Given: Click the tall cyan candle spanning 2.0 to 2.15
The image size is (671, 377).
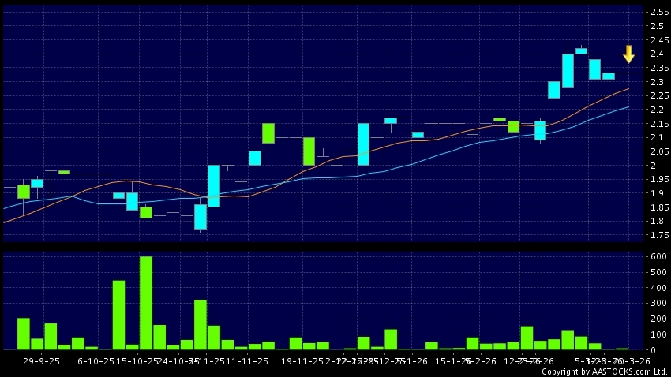Looking at the screenshot, I should click(x=363, y=144).
